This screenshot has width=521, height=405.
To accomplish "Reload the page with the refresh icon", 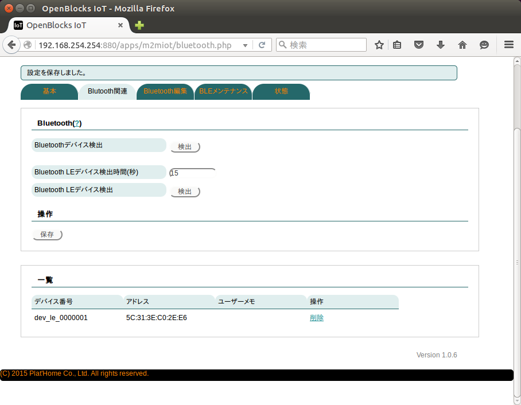I will pos(262,45).
